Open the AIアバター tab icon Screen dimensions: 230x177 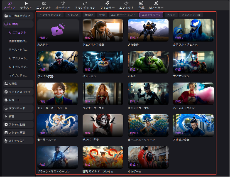(x=156, y=3)
